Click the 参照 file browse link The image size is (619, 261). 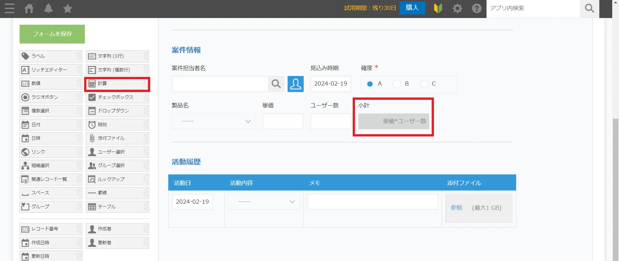click(456, 208)
